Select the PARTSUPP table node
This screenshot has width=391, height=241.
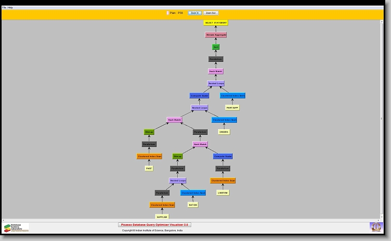[233, 108]
